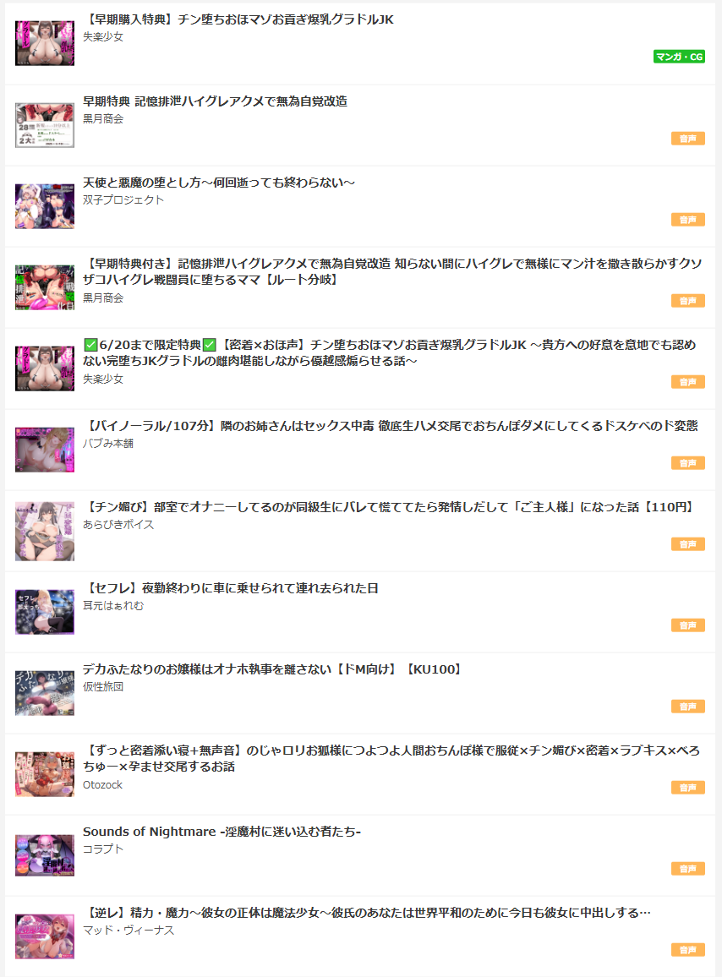Click the thumbnail next to マッド・ヴィーナス
This screenshot has width=722, height=977.
click(x=45, y=936)
